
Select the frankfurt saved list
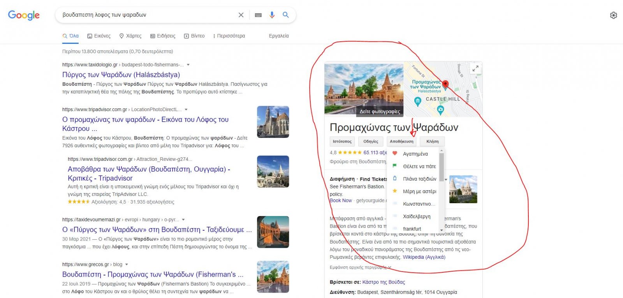(x=413, y=228)
